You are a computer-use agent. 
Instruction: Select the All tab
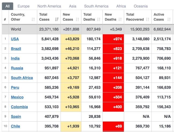pyautogui.click(x=7, y=6)
